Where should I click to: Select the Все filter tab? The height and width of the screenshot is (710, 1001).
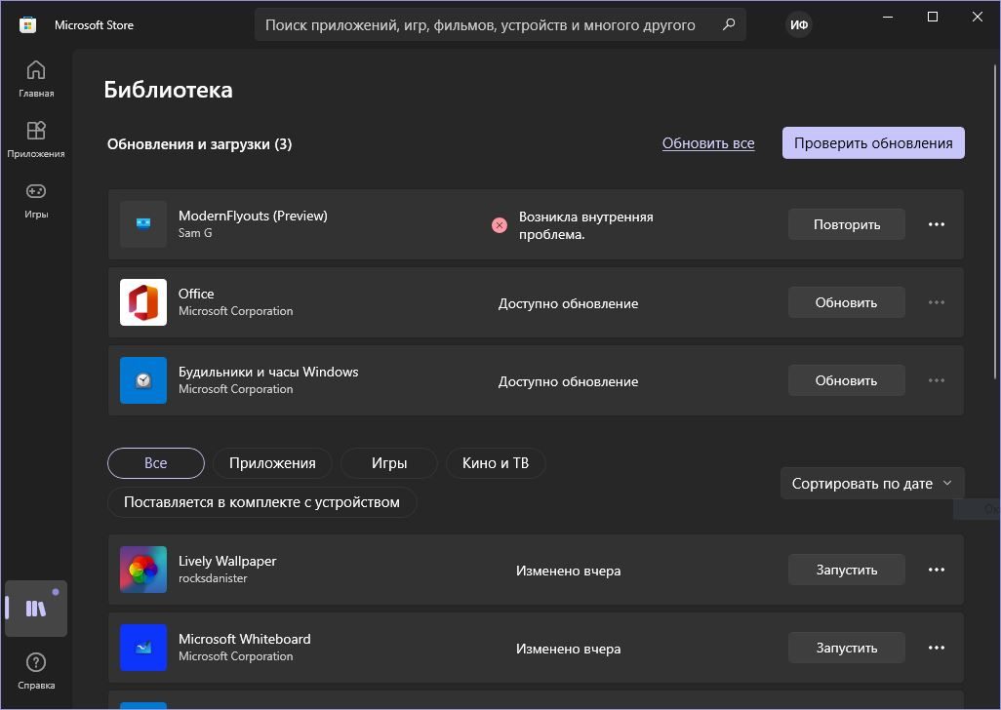point(156,463)
